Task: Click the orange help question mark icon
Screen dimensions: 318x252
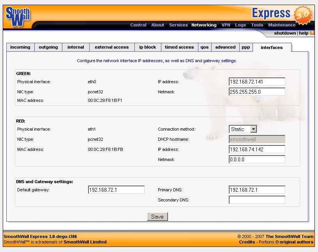Action: pos(312,33)
